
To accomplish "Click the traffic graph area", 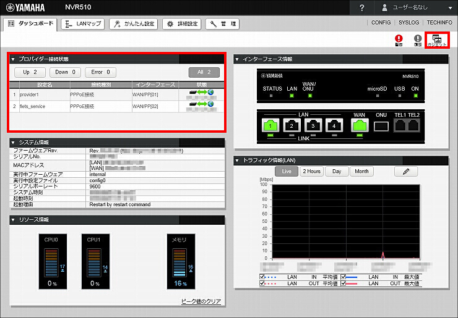I will [x=346, y=221].
